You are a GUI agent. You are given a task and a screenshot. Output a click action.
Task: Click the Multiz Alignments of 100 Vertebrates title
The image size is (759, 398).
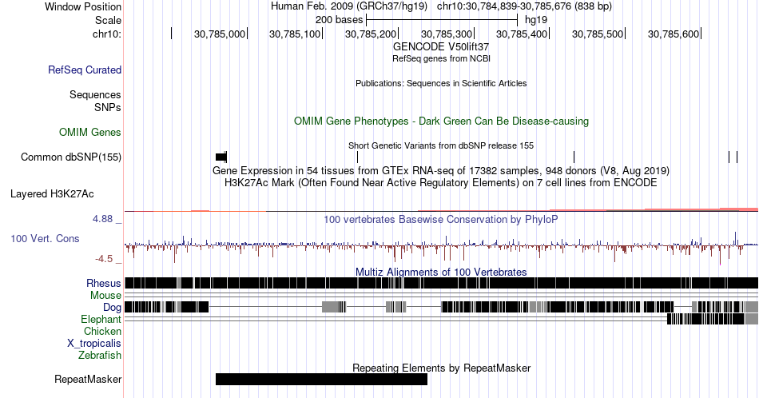click(441, 272)
